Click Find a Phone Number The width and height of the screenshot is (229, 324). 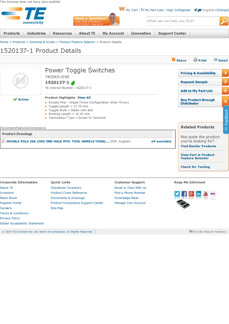(130, 192)
